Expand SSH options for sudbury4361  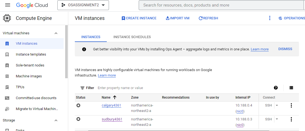pyautogui.click(x=277, y=119)
